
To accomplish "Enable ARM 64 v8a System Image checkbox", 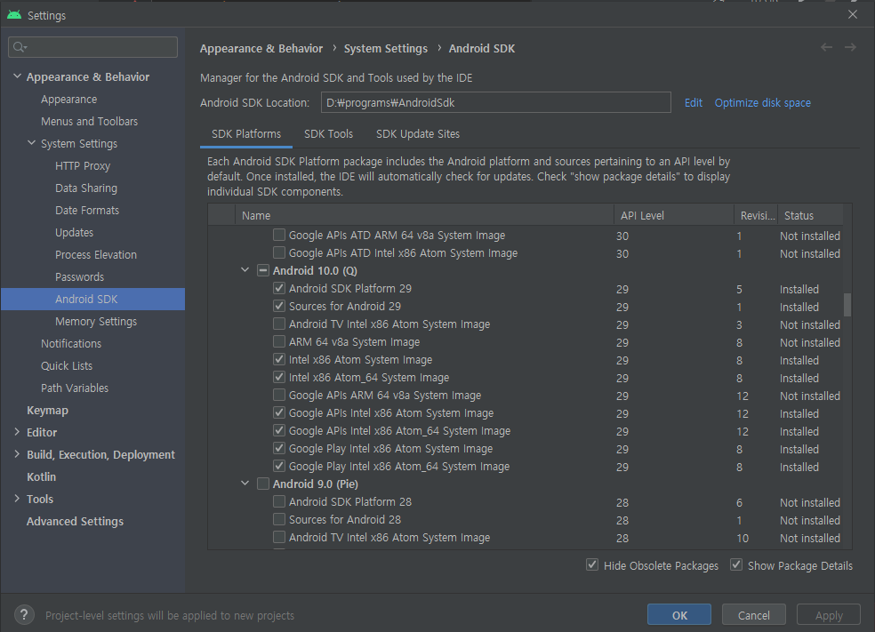I will click(x=279, y=342).
